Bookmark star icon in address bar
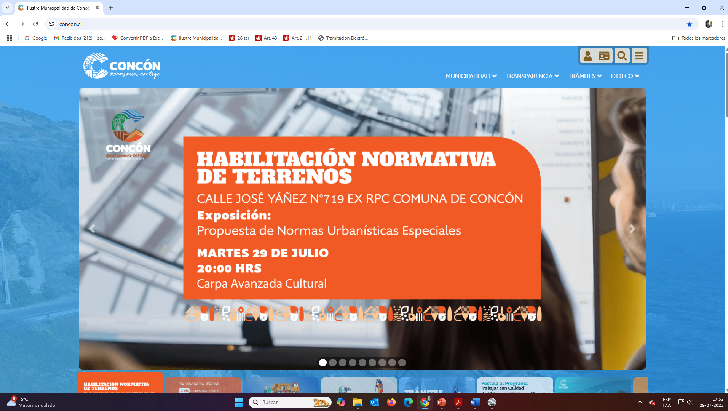Viewport: 728px width, 411px height. click(x=689, y=24)
